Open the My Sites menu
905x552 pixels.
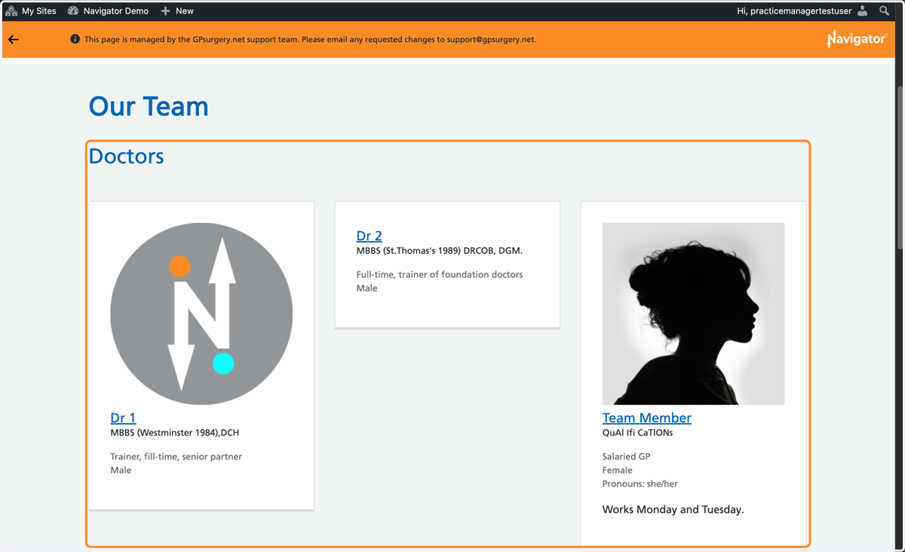point(30,11)
